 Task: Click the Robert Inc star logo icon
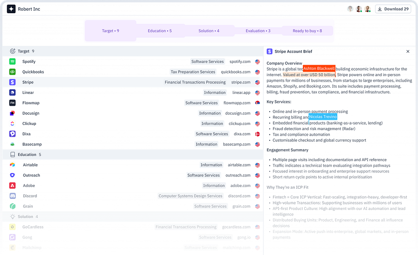[x=11, y=9]
